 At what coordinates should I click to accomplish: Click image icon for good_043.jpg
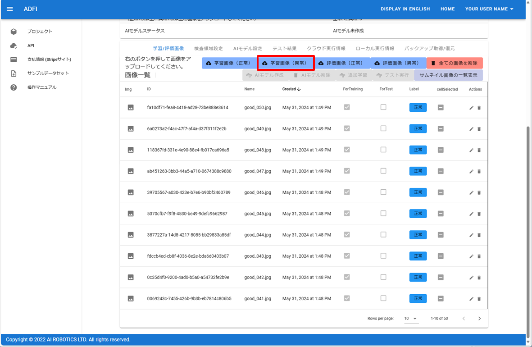(131, 256)
